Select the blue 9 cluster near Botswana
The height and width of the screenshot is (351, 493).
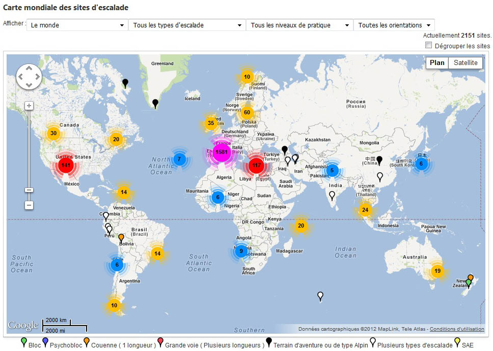pos(241,251)
